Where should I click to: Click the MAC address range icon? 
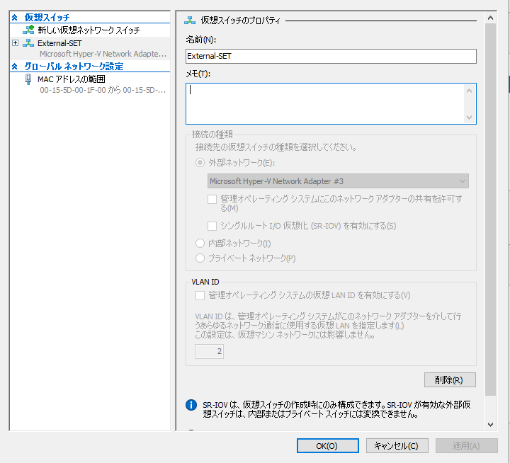click(x=28, y=79)
